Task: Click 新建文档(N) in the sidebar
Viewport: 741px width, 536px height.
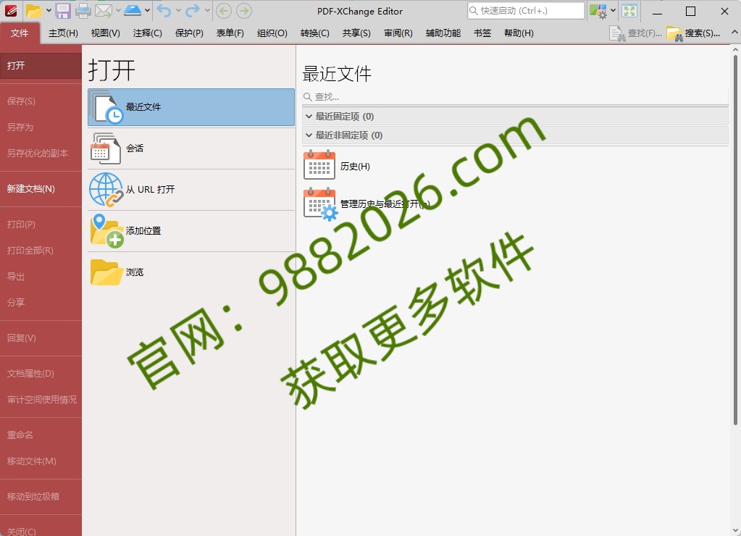Action: 30,188
